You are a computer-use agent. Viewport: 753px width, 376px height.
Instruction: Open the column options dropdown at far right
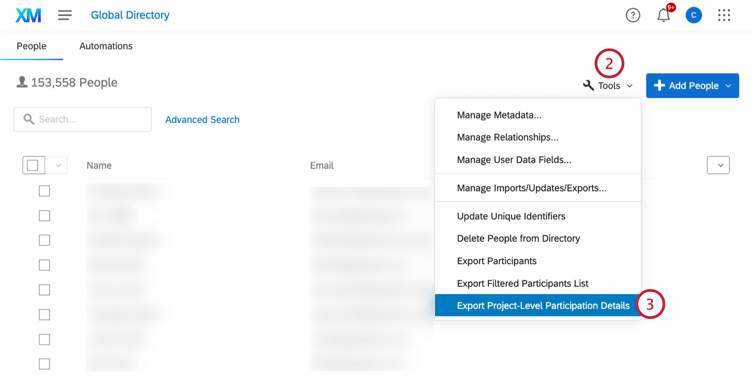point(718,165)
